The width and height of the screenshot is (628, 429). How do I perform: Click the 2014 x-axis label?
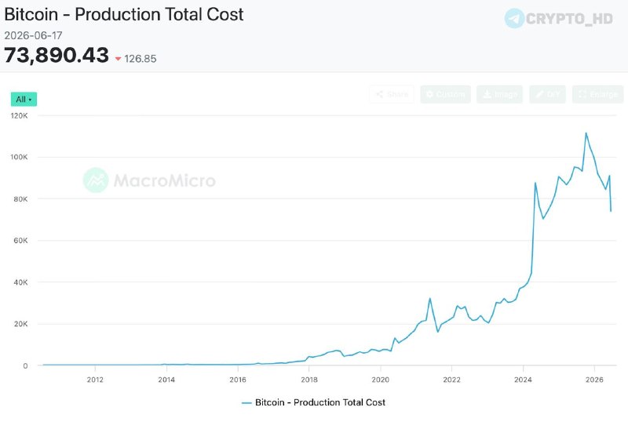(166, 380)
